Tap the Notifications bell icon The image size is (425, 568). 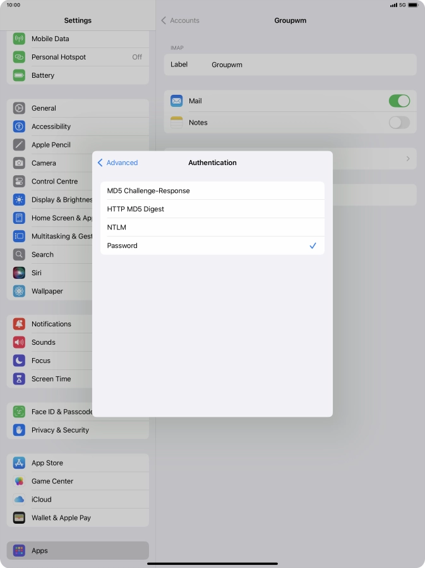tap(19, 324)
